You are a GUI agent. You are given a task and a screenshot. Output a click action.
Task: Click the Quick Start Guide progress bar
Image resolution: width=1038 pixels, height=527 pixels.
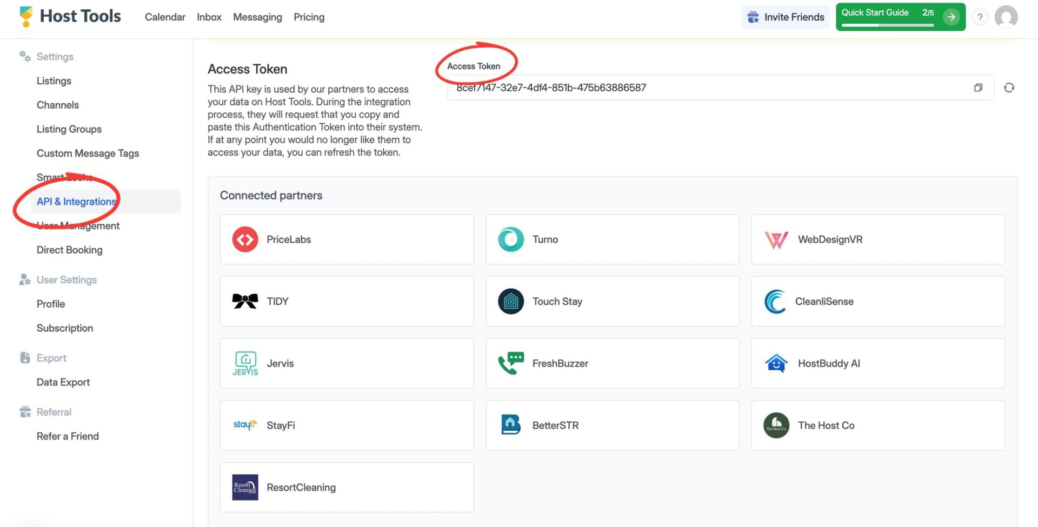pos(887,25)
